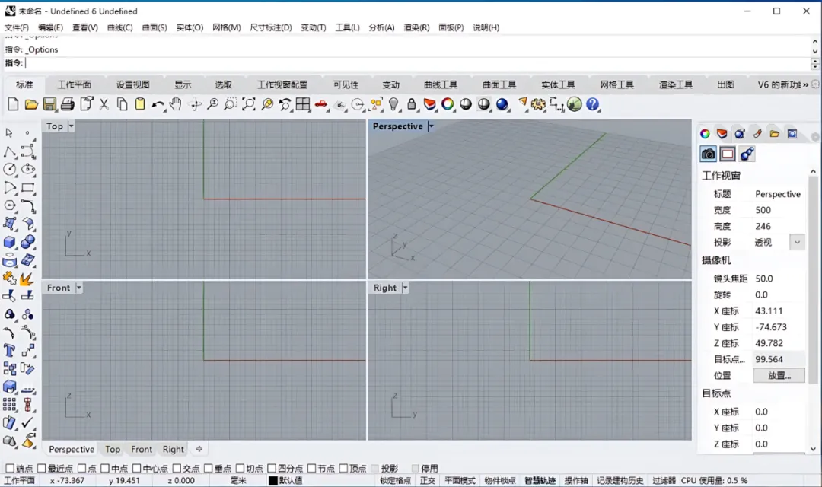
Task: Click the padlock Lock icon
Action: pyautogui.click(x=412, y=104)
